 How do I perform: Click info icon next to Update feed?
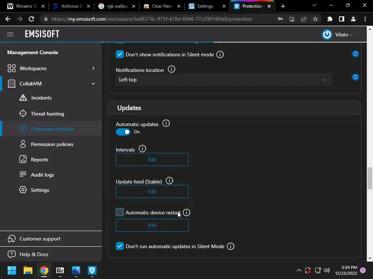point(169,181)
